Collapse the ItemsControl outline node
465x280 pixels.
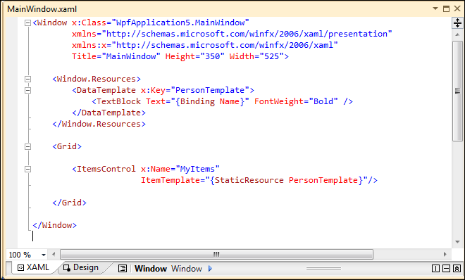27,169
